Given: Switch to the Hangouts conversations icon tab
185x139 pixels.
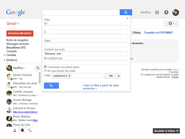Looking at the screenshot, I should pos(23,130).
